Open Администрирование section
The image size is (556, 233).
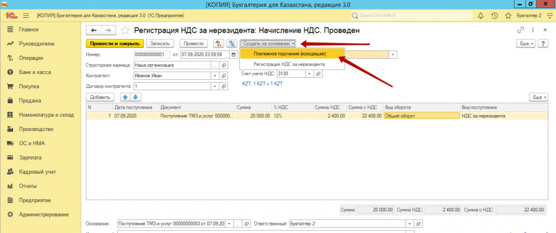43,214
